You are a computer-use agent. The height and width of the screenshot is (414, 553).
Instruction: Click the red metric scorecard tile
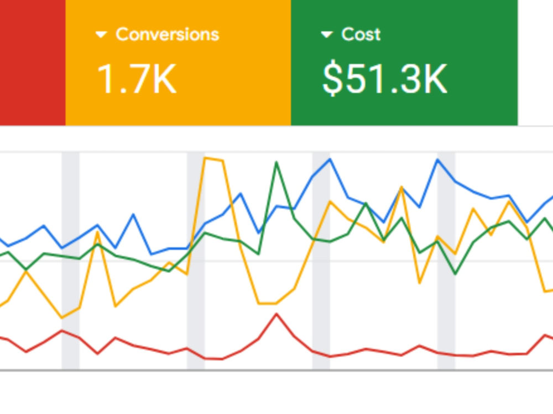pos(33,62)
